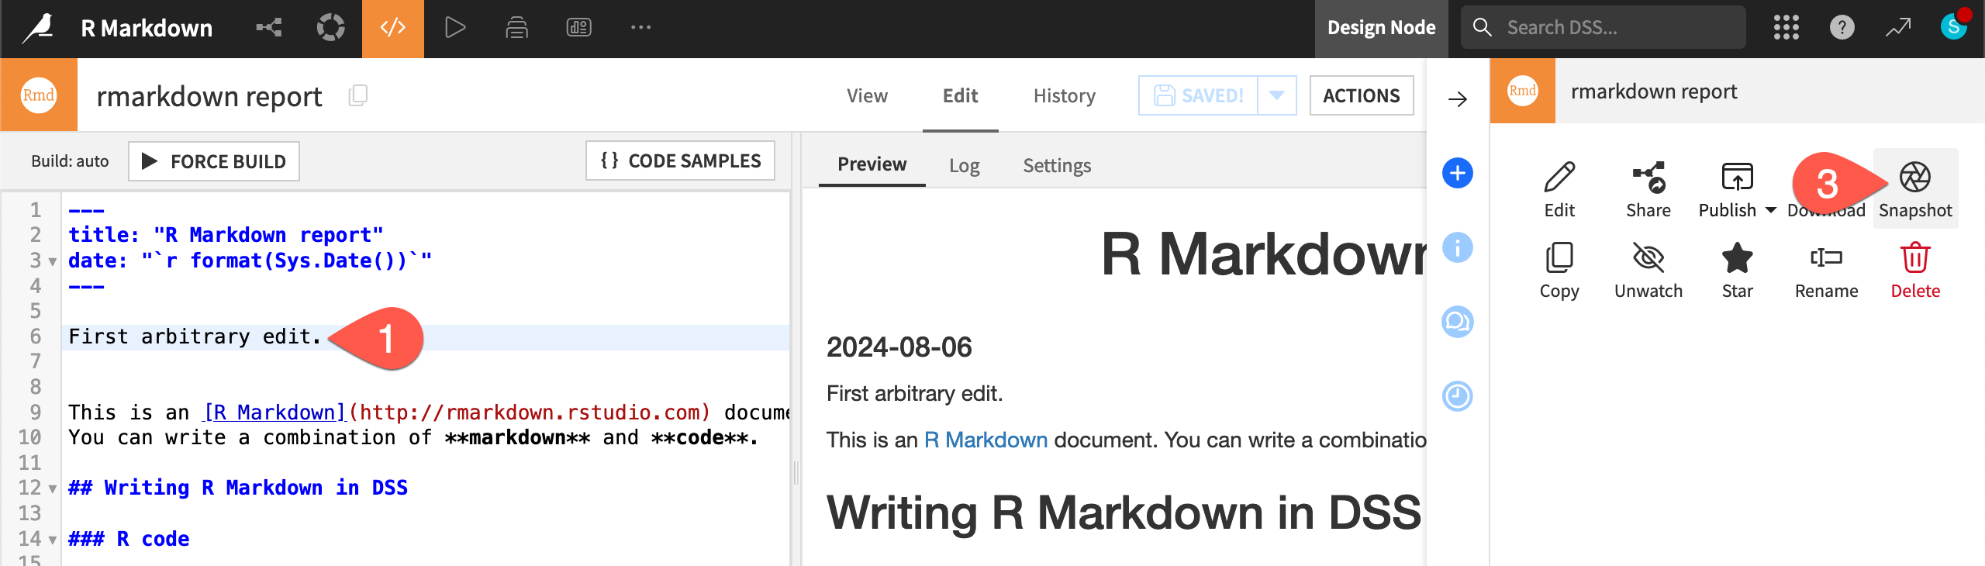Click the FORCE BUILD button

[x=214, y=161]
